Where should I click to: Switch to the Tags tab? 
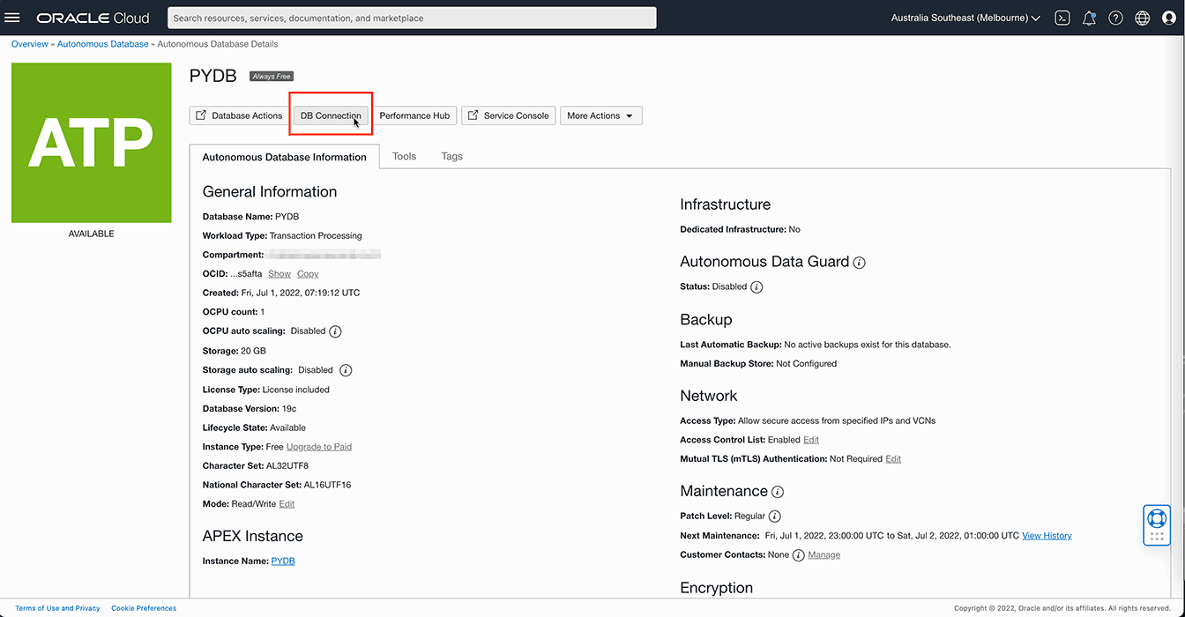pos(451,156)
